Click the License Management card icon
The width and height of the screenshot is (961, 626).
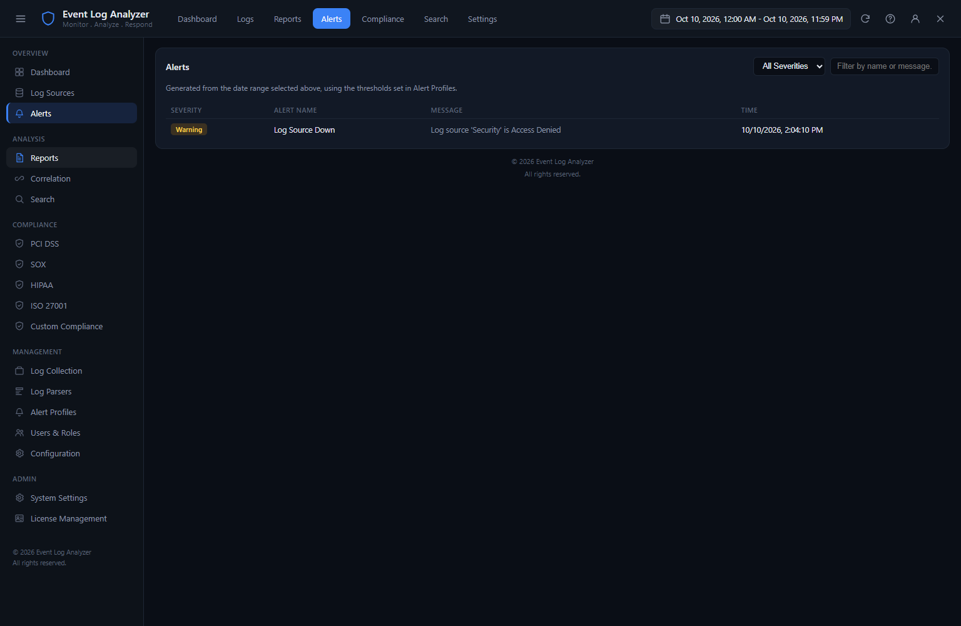tap(19, 518)
